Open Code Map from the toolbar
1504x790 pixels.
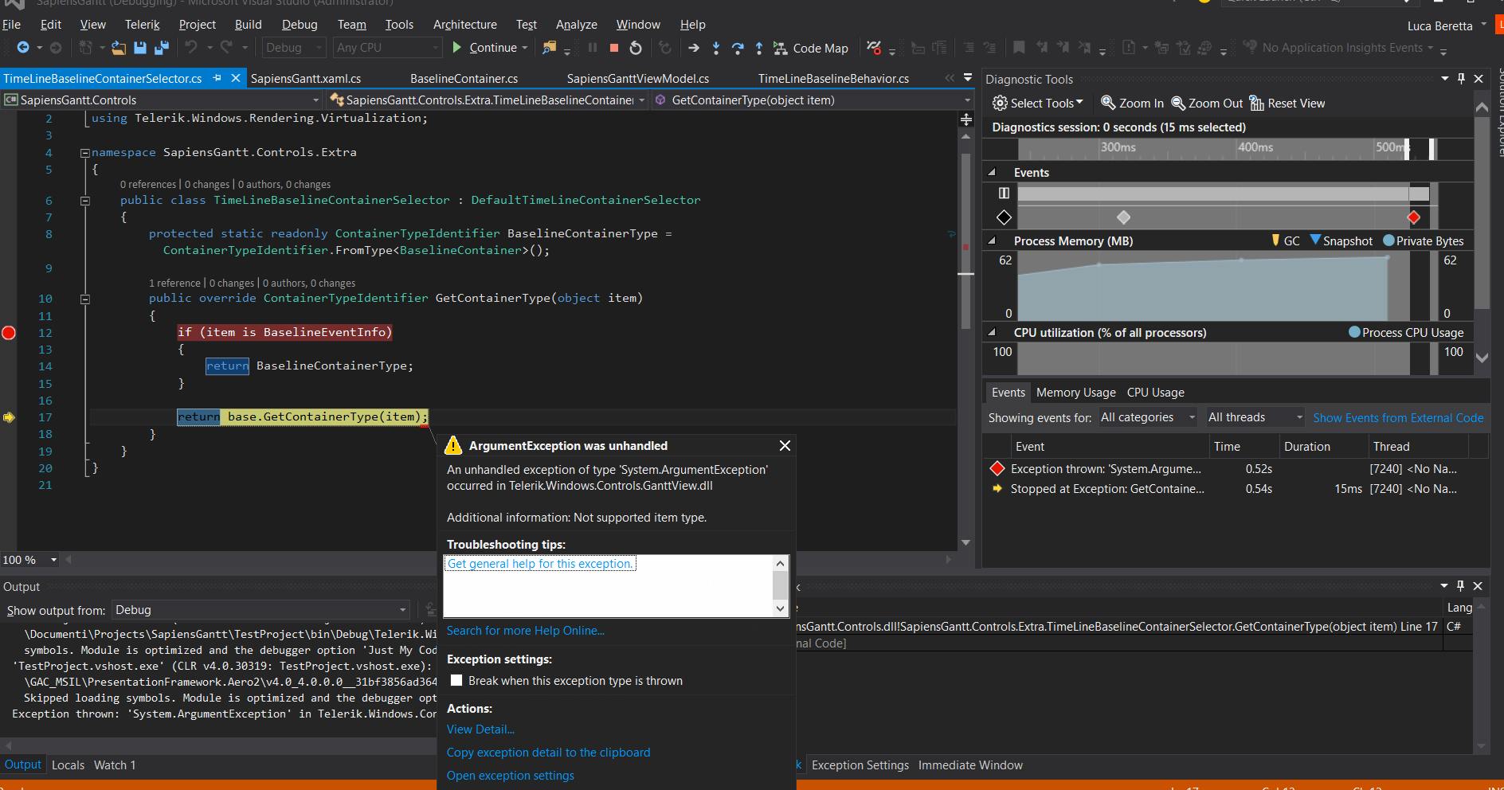coord(811,48)
